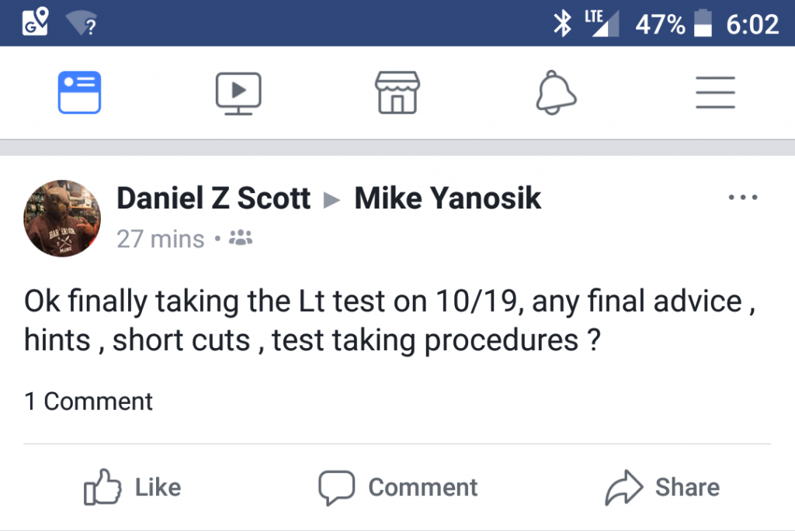Image resolution: width=795 pixels, height=531 pixels.
Task: Tap Daniel Z Scott's profile picture
Action: click(62, 218)
